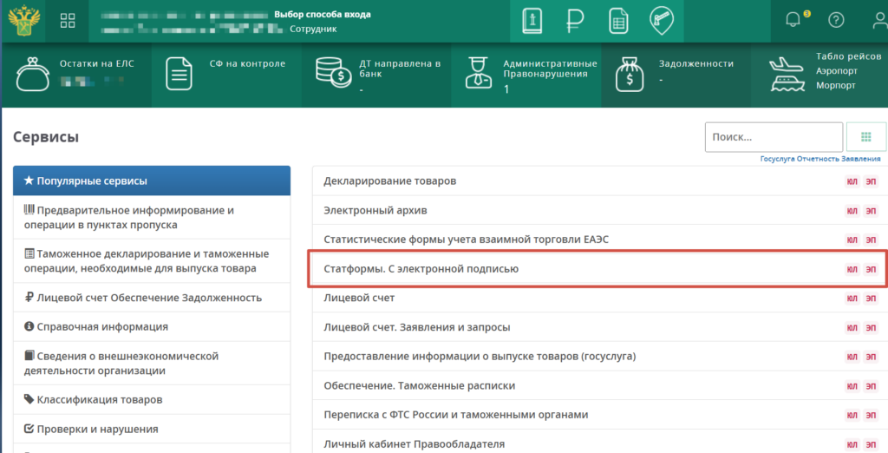Select the Проверки и нарушения category
The width and height of the screenshot is (888, 453).
point(152,430)
